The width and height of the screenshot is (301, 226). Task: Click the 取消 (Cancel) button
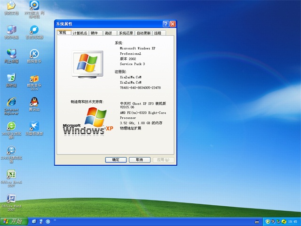pyautogui.click(x=139, y=160)
